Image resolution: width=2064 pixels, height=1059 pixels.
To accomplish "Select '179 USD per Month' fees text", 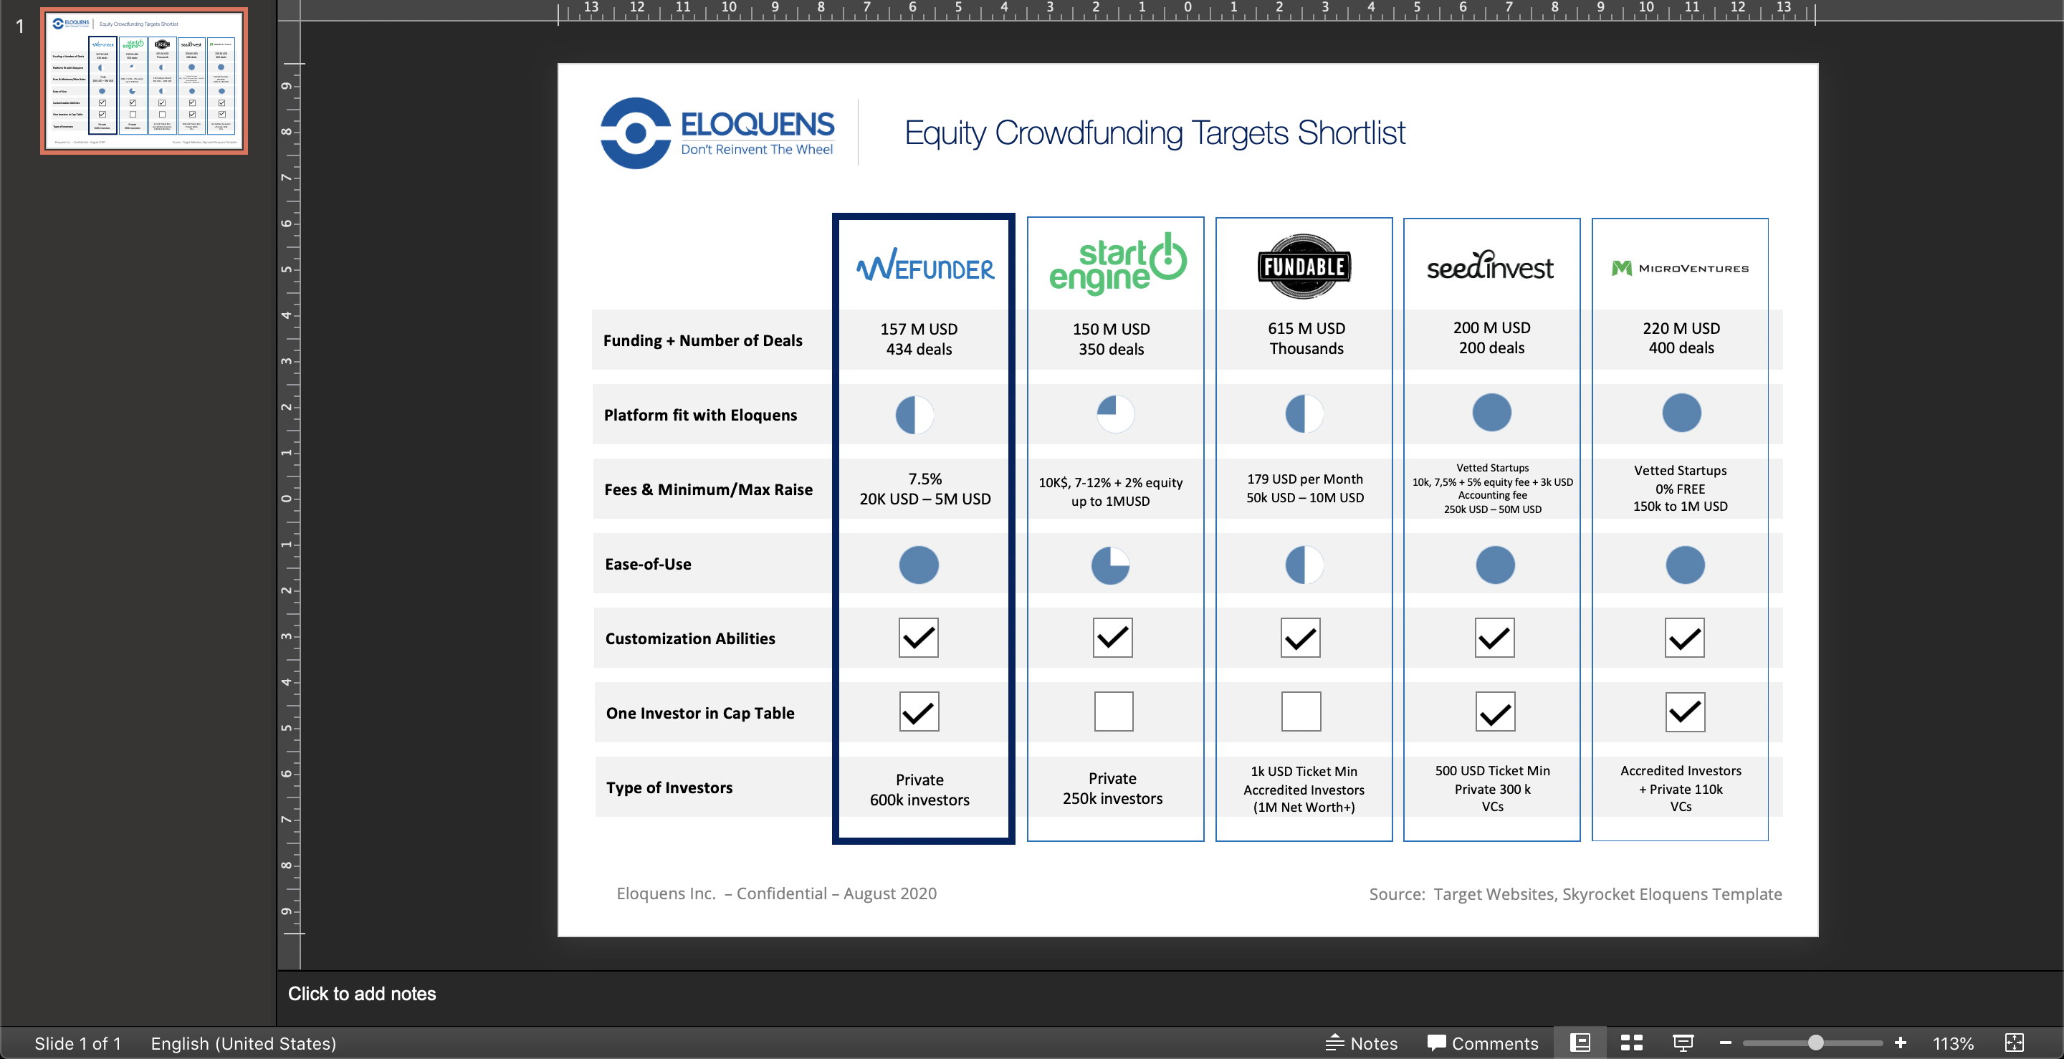I will click(1304, 479).
